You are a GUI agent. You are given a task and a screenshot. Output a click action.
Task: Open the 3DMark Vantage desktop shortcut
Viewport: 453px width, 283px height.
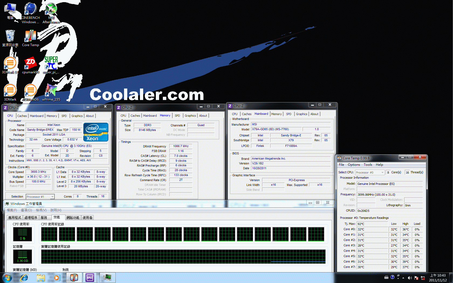(10, 94)
